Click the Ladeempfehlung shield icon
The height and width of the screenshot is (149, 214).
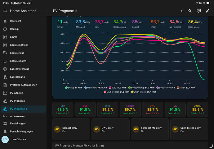(x=5, y=69)
